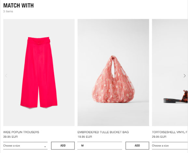Image resolution: width=188 pixels, height=153 pixels.
Task: Open the bucket bag size selector showing M
Action: (x=100, y=146)
